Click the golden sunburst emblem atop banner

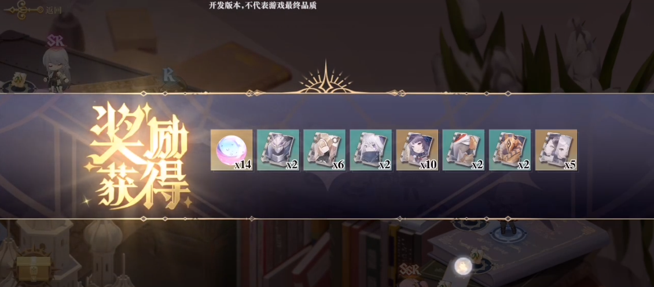325,78
